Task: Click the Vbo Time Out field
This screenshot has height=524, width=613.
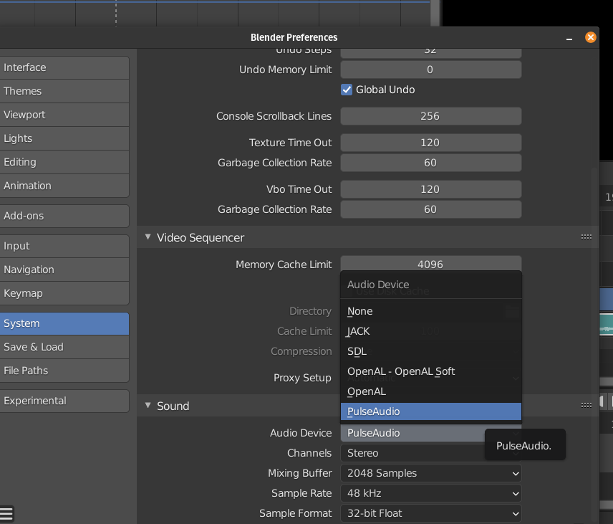Action: [431, 189]
